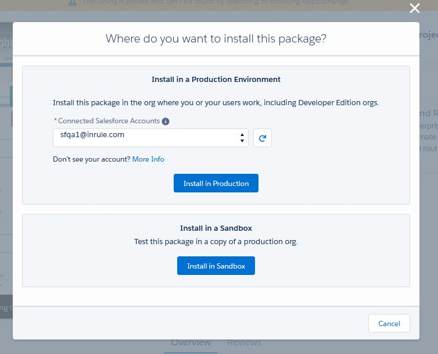This screenshot has height=354, width=438.
Task: Click the 'Install in a Production Environment' heading
Action: pos(216,80)
